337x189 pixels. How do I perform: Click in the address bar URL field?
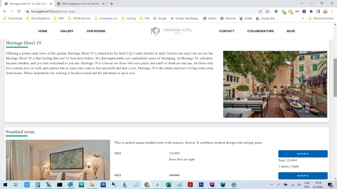142,11
